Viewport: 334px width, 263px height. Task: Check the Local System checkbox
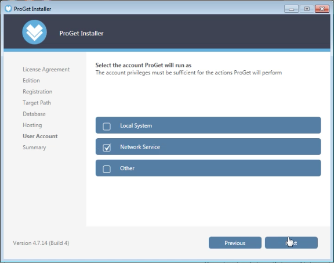pyautogui.click(x=107, y=126)
